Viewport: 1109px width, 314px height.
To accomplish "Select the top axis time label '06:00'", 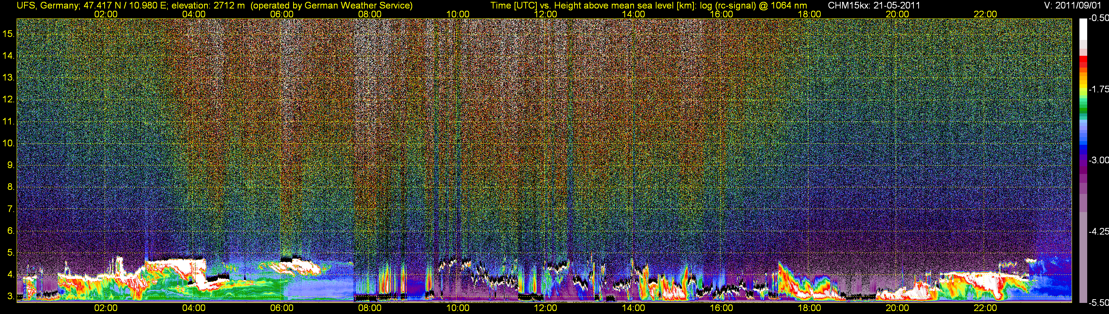I will click(282, 14).
